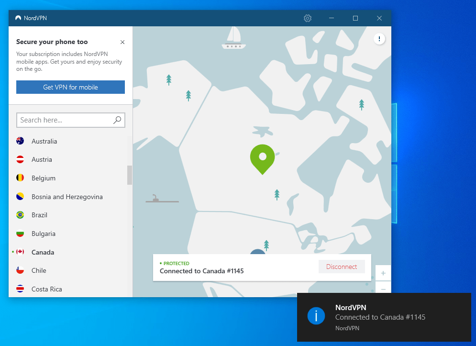Viewport: 476px width, 346px height.
Task: Select Canada in country list
Action: tap(43, 252)
